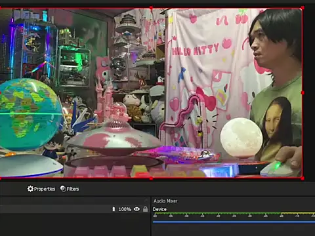Click the small float icon above source row

(x=146, y=199)
